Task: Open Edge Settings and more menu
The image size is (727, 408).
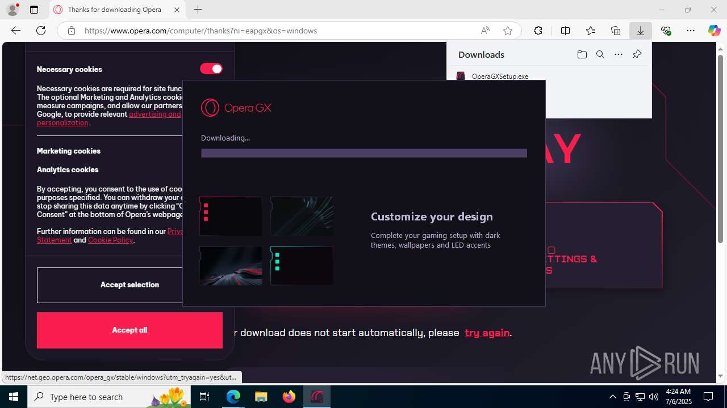Action: pyautogui.click(x=691, y=31)
